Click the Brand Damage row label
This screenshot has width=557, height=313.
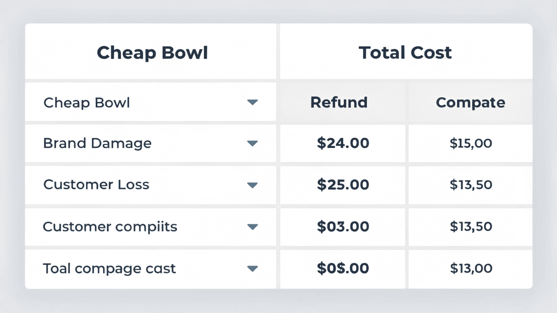point(98,144)
